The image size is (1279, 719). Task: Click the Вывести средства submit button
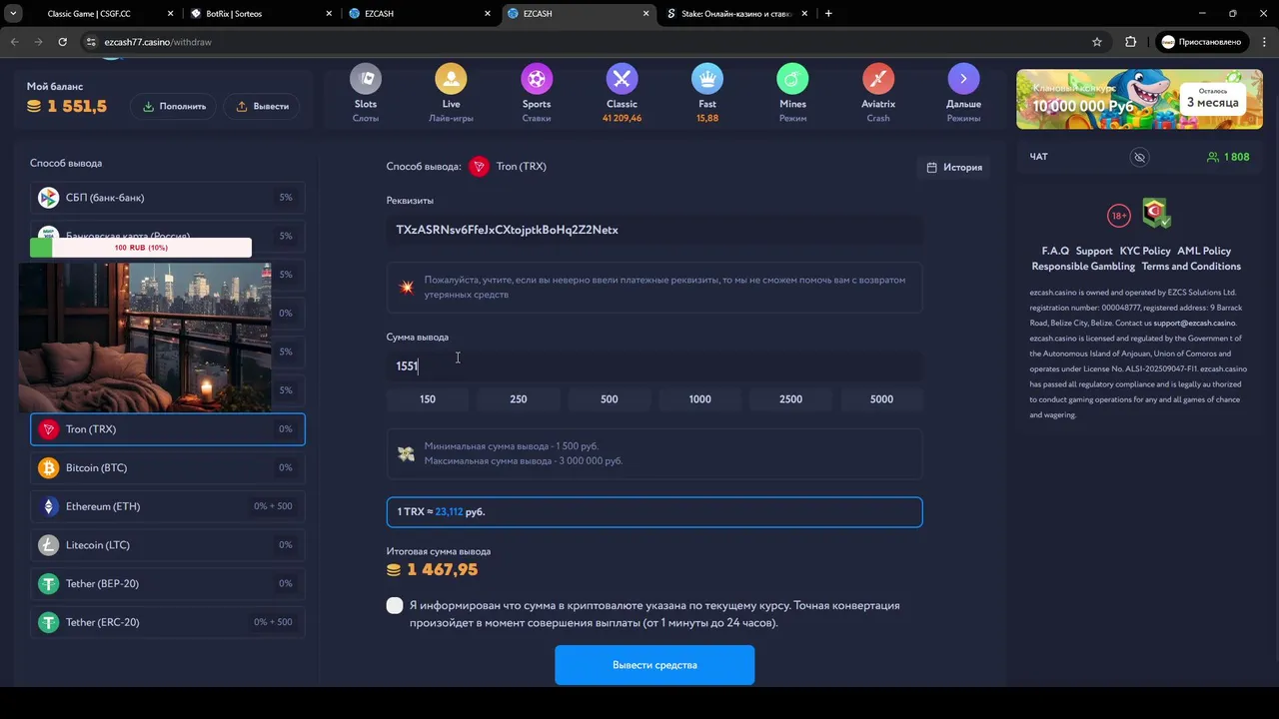[654, 665]
